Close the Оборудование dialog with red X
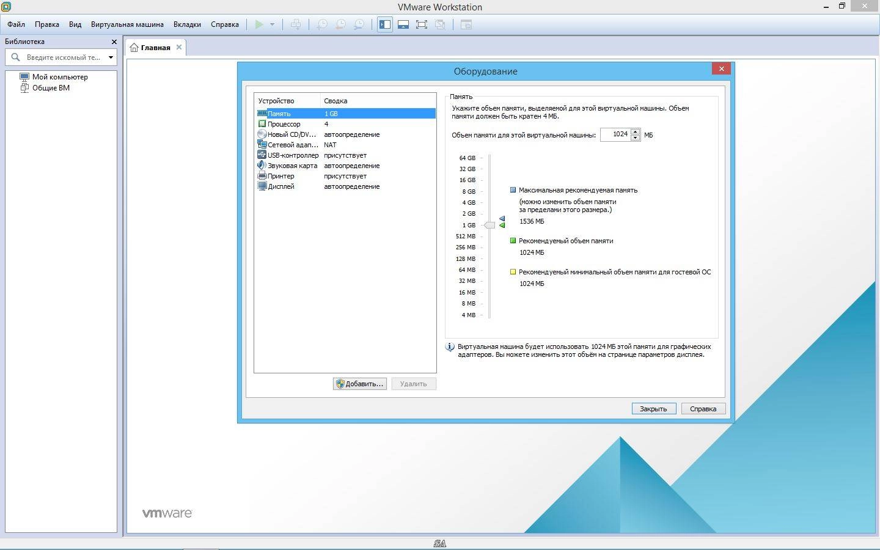Viewport: 880px width, 550px height. [721, 68]
